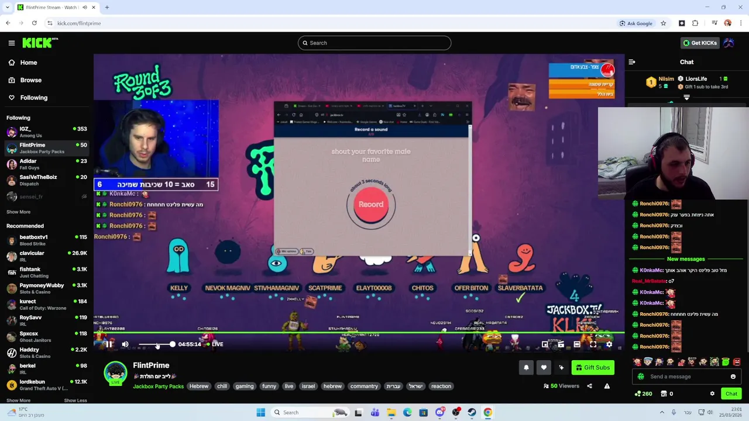Open Windows Start menu
Image resolution: width=749 pixels, height=421 pixels.
click(x=260, y=412)
